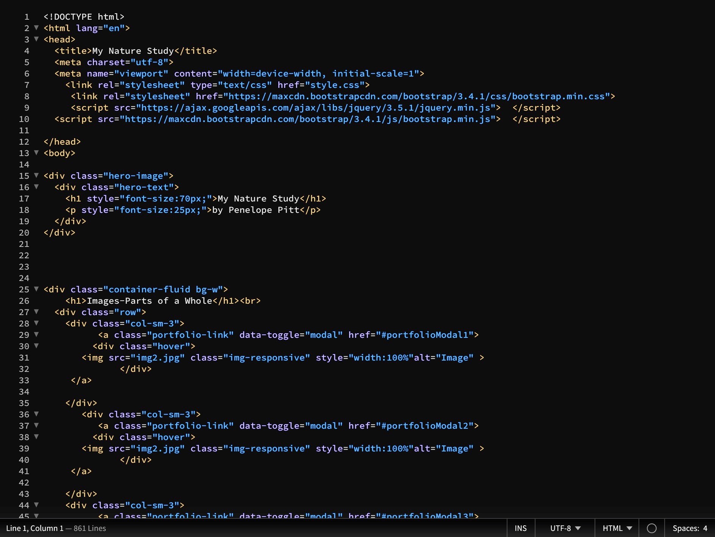Select line number 17 in the gutter
Image resolution: width=715 pixels, height=537 pixels.
point(23,198)
